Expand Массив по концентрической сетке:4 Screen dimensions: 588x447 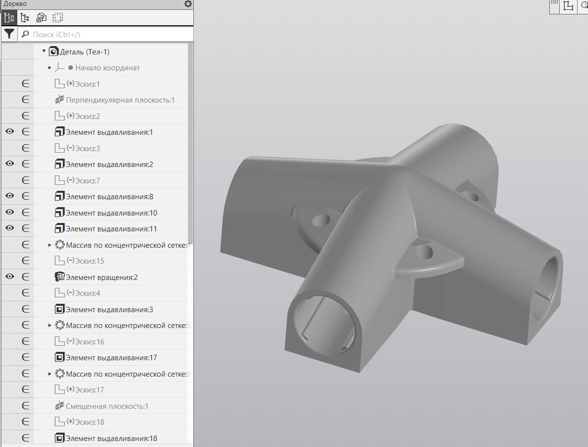50,245
